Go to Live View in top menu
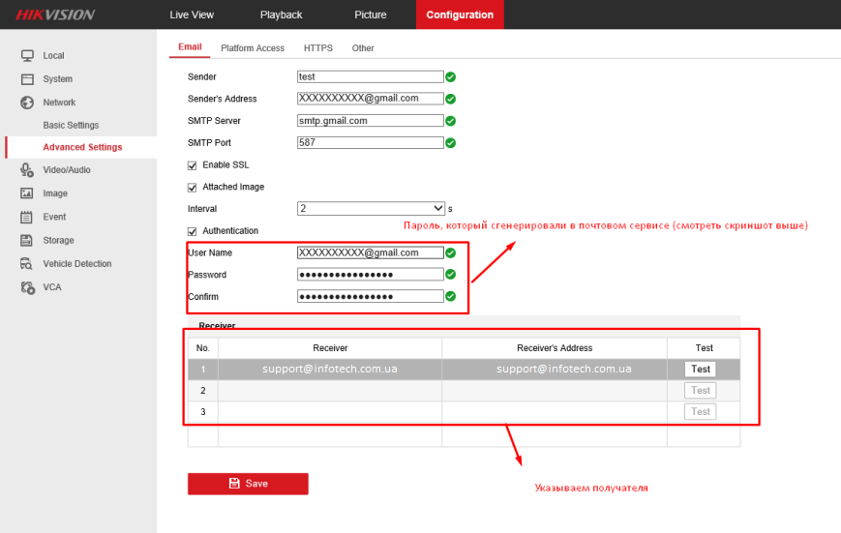The height and width of the screenshot is (533, 841). 192,15
